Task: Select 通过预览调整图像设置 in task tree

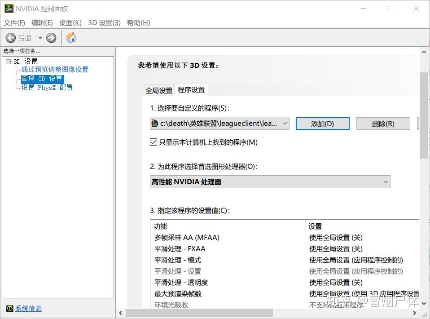Action: click(x=55, y=70)
